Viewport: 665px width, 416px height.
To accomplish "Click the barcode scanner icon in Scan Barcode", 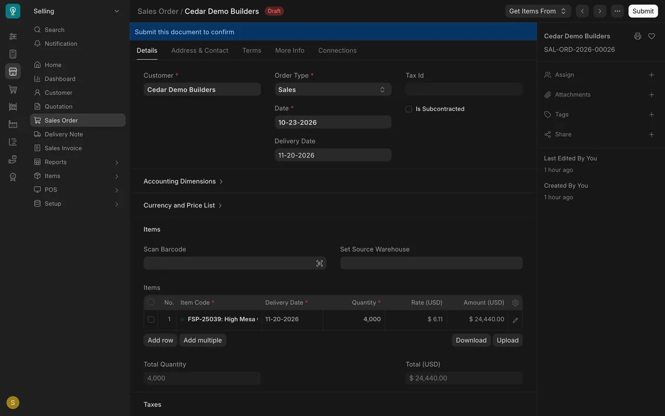I will [320, 264].
